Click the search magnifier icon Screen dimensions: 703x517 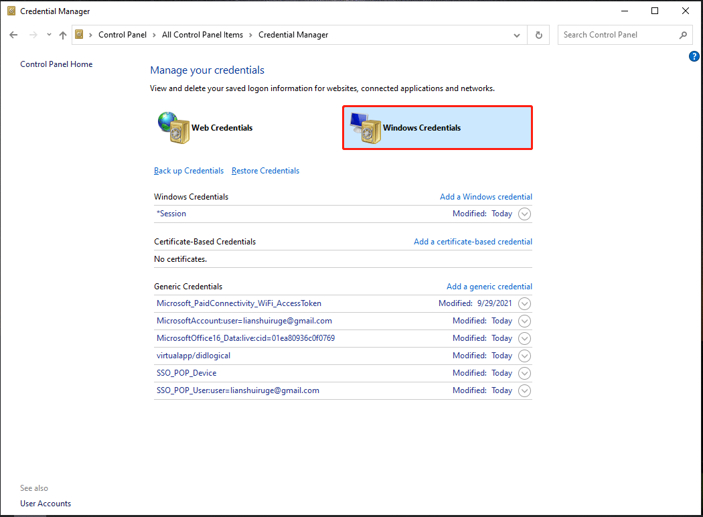tap(683, 35)
